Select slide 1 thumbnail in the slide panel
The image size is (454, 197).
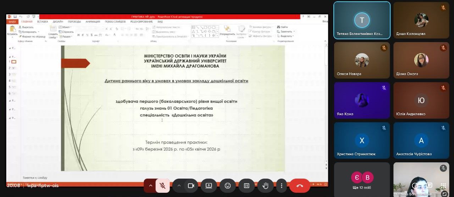pos(14,62)
